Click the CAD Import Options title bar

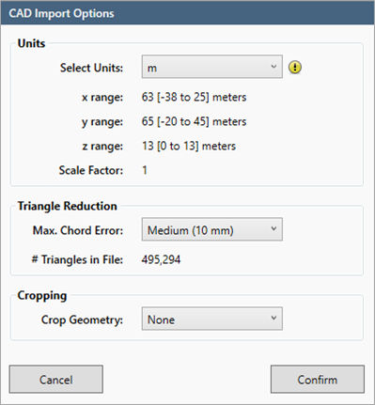coord(187,13)
